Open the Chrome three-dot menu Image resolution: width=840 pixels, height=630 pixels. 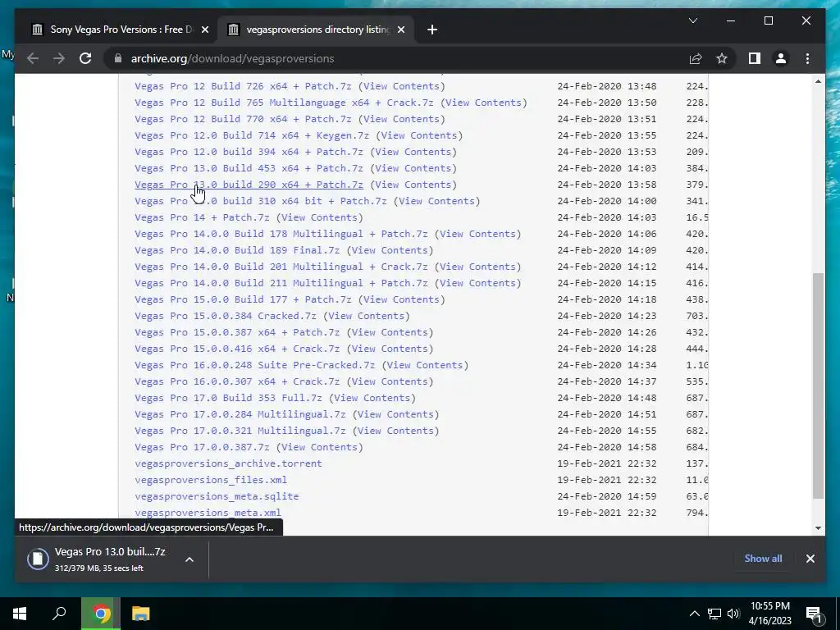(x=807, y=58)
